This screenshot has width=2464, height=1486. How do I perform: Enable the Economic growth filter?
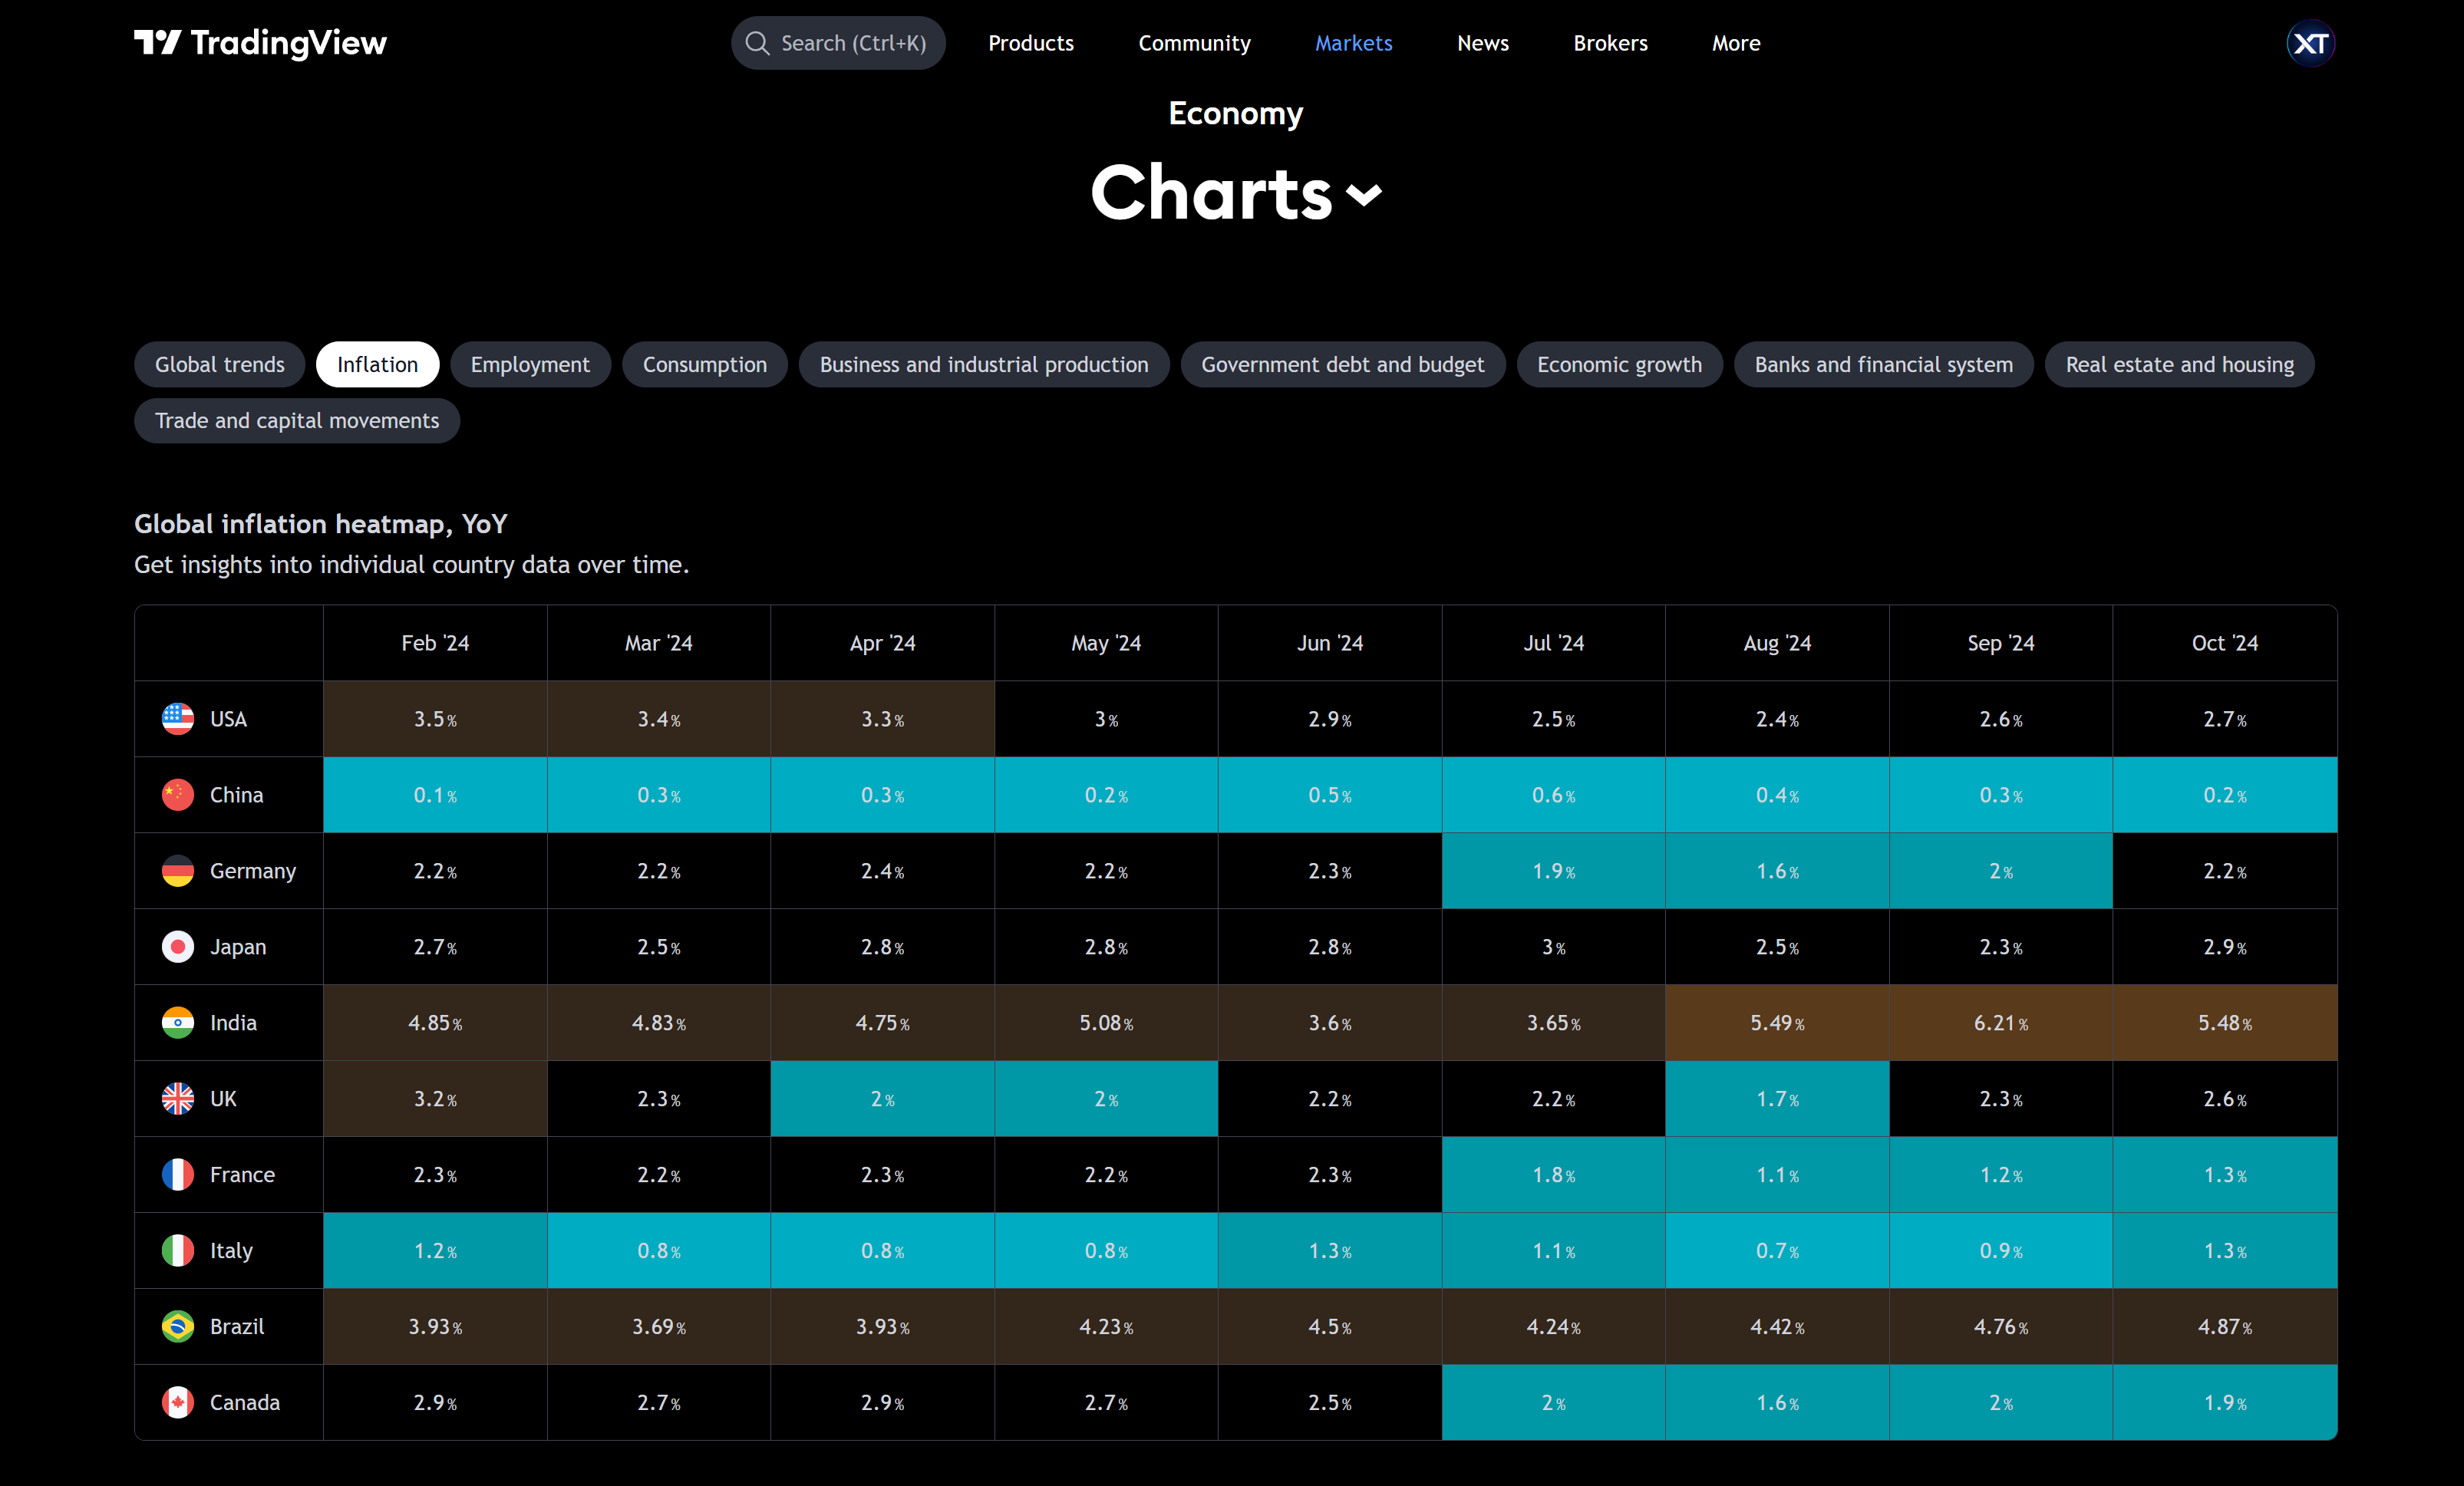click(1619, 364)
